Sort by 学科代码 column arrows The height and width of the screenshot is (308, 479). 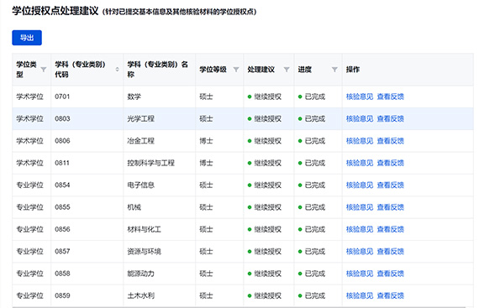118,70
